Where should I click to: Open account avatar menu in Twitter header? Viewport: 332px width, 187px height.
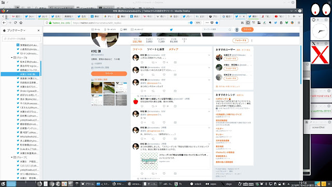pyautogui.click(x=237, y=30)
